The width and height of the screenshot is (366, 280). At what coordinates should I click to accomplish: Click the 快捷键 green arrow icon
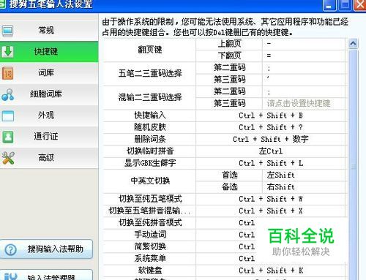click(7, 52)
